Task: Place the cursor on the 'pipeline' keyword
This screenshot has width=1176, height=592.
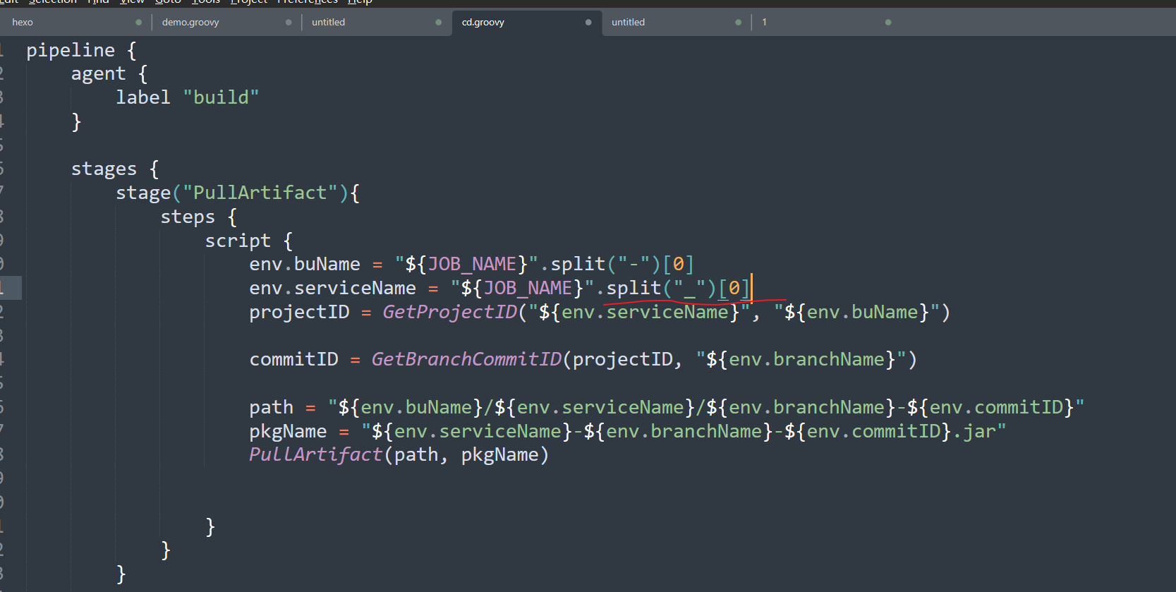Action: click(71, 51)
